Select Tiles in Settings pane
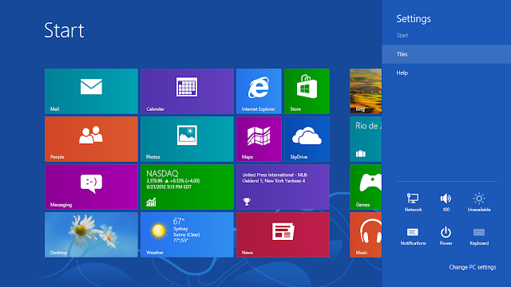 tap(446, 54)
